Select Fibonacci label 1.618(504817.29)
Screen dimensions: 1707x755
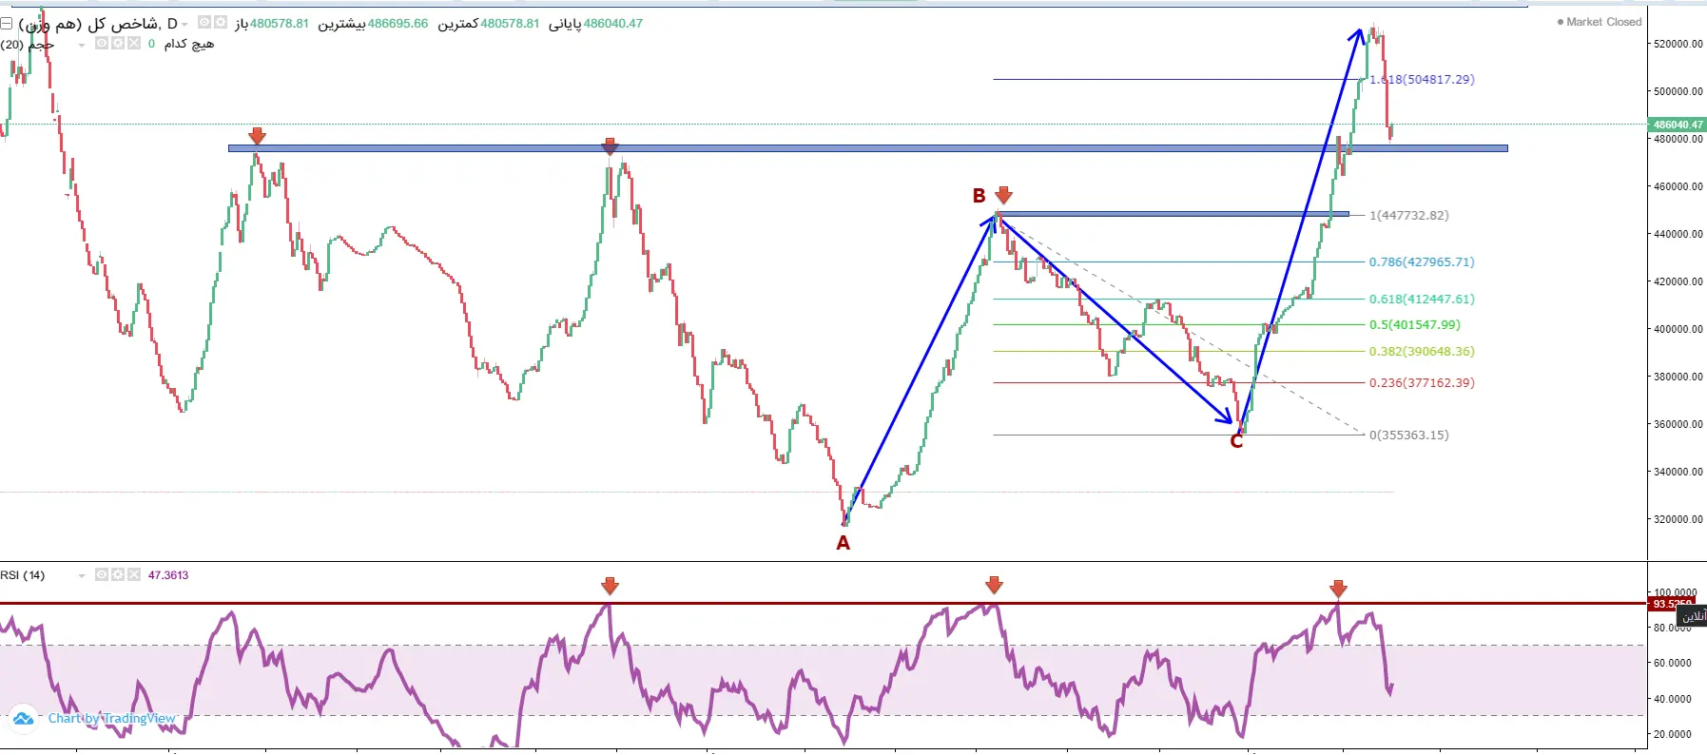(1422, 79)
